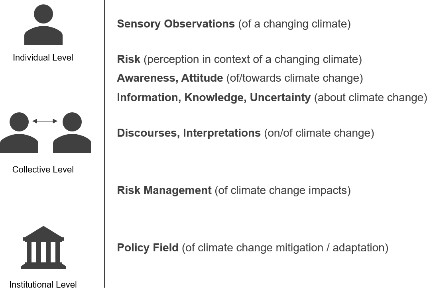Click the bold 'Information, Knowledge, Uncertainty' text

[214, 98]
